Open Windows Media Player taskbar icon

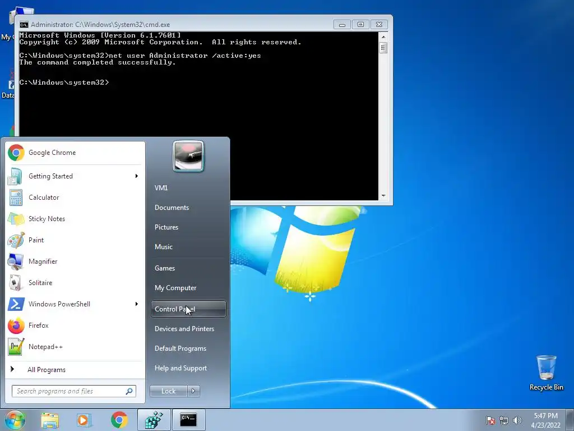(84, 420)
